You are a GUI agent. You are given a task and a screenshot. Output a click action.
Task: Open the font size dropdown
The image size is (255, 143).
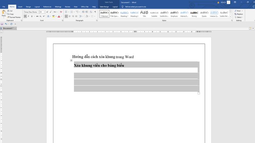pos(45,12)
